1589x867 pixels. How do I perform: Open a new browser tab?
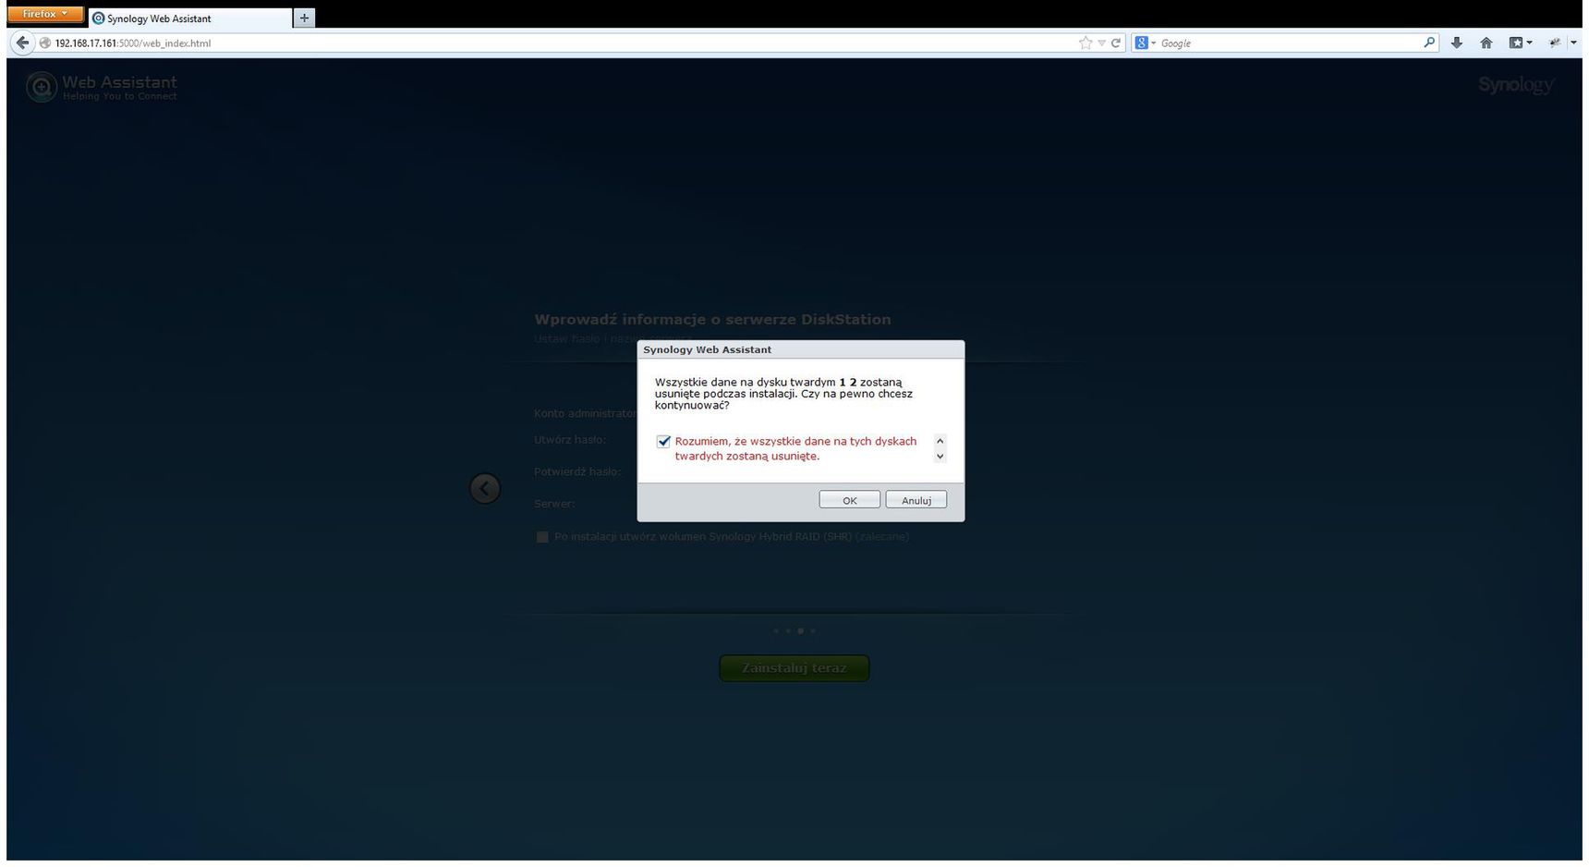(x=304, y=18)
